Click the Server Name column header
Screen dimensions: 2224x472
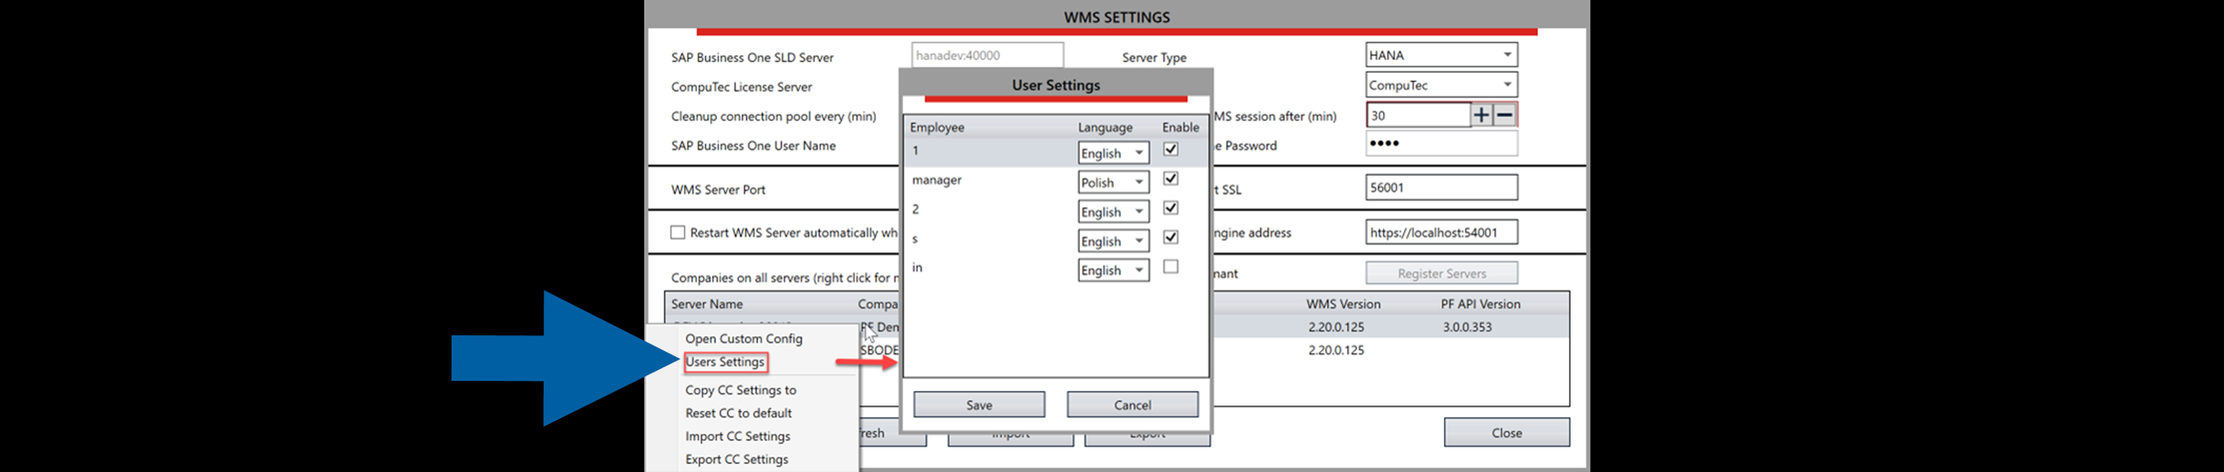click(x=707, y=303)
